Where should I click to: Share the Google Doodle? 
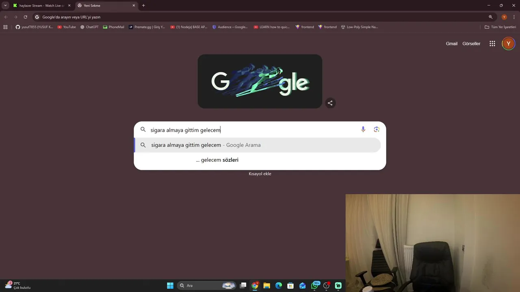click(x=330, y=103)
